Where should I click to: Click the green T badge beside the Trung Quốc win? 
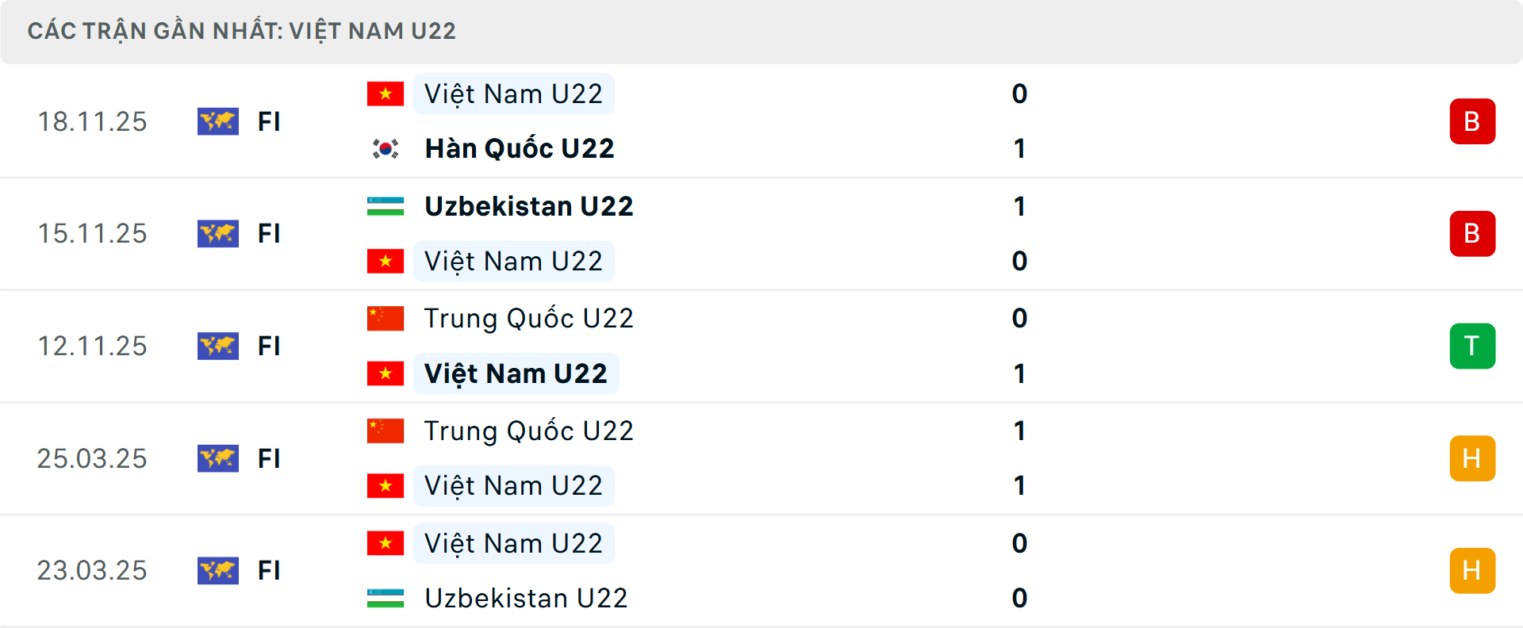click(x=1472, y=346)
